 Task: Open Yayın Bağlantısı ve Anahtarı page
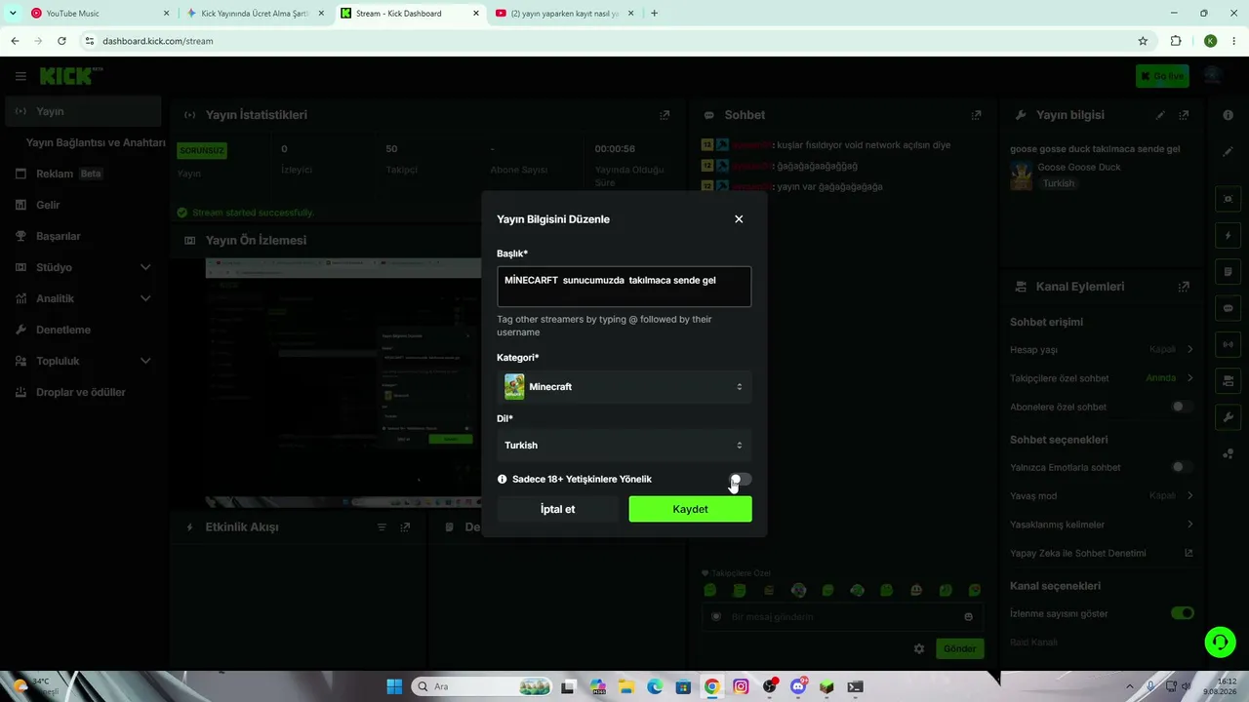(x=96, y=142)
